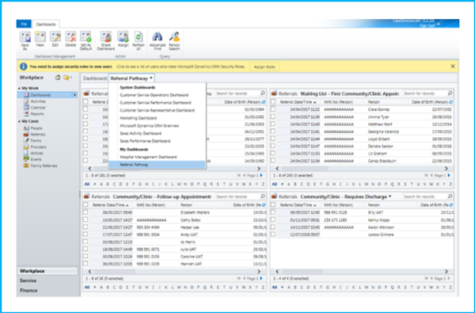Click the Workplace home icon

(58, 78)
